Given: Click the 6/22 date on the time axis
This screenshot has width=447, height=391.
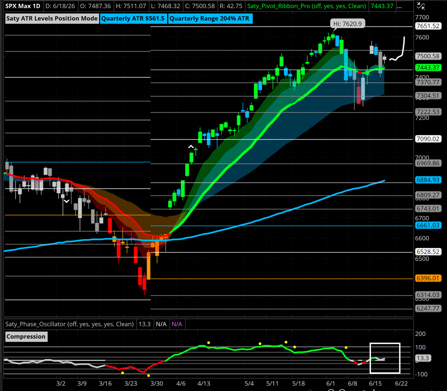Looking at the screenshot, I should coord(401,383).
